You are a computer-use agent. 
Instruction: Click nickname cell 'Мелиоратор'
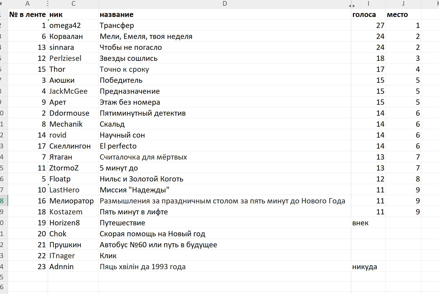tap(73, 201)
